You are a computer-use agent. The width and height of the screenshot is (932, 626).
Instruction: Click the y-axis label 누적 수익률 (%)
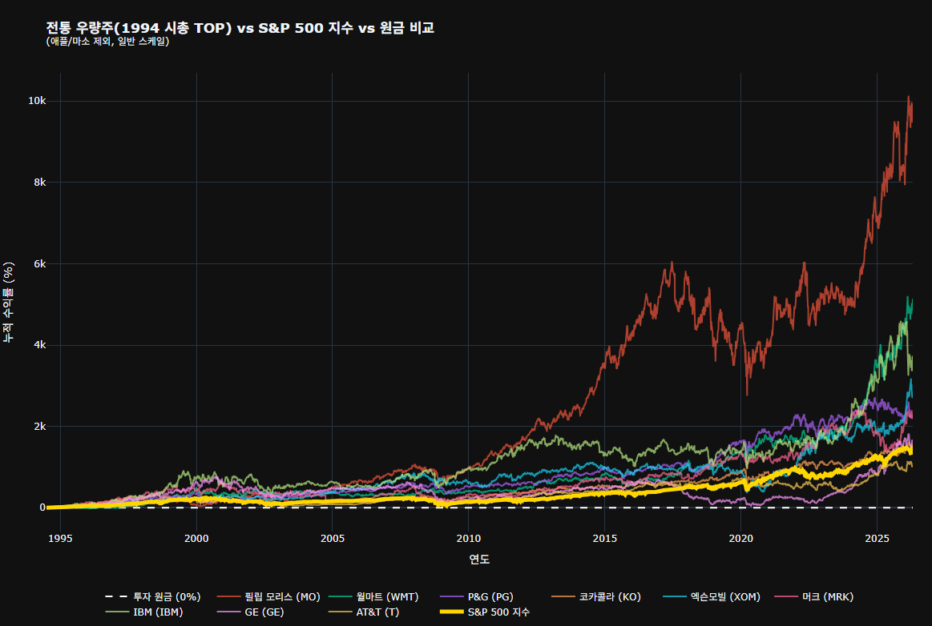coord(8,302)
